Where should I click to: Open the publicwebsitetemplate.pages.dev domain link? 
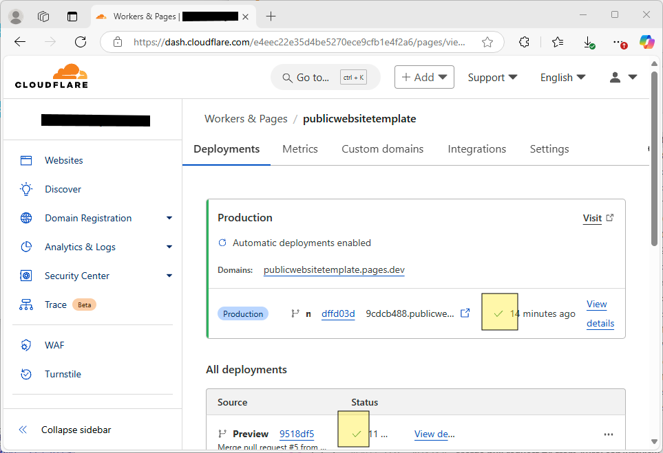click(x=334, y=270)
